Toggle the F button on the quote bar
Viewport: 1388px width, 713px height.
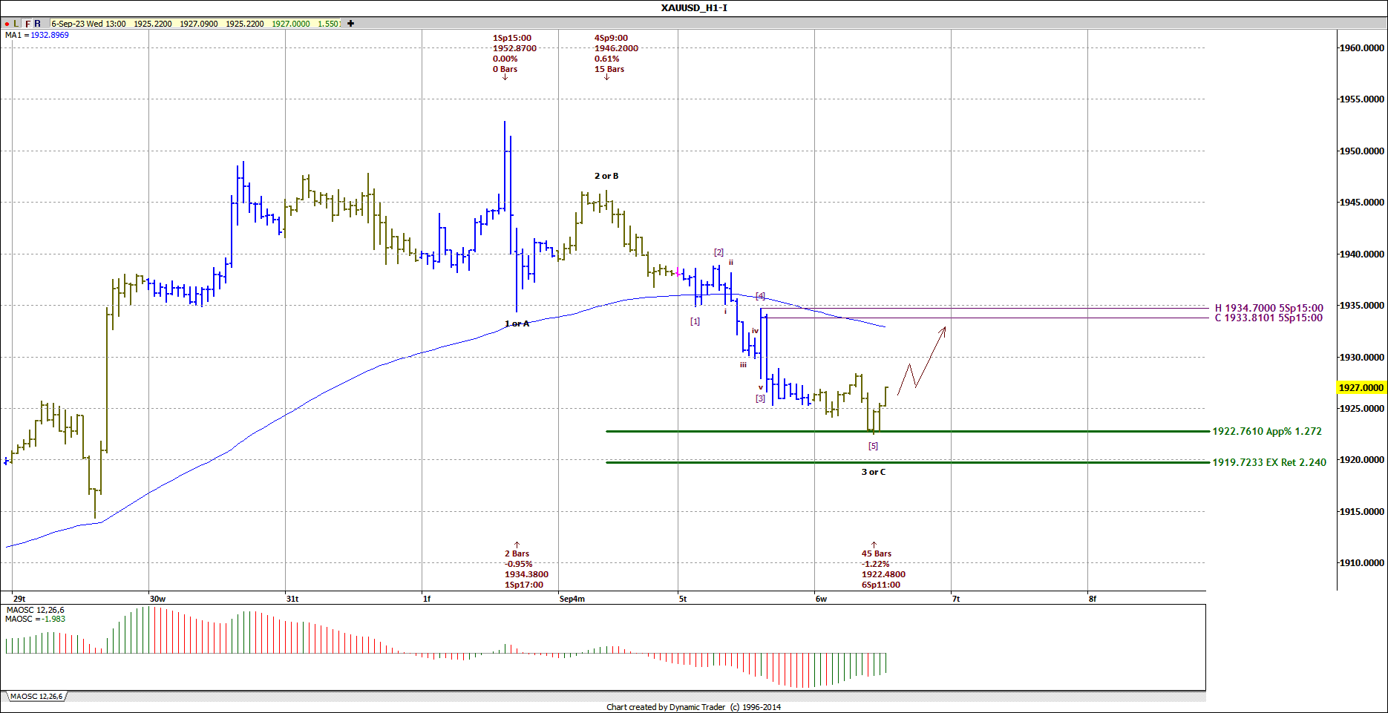(27, 23)
